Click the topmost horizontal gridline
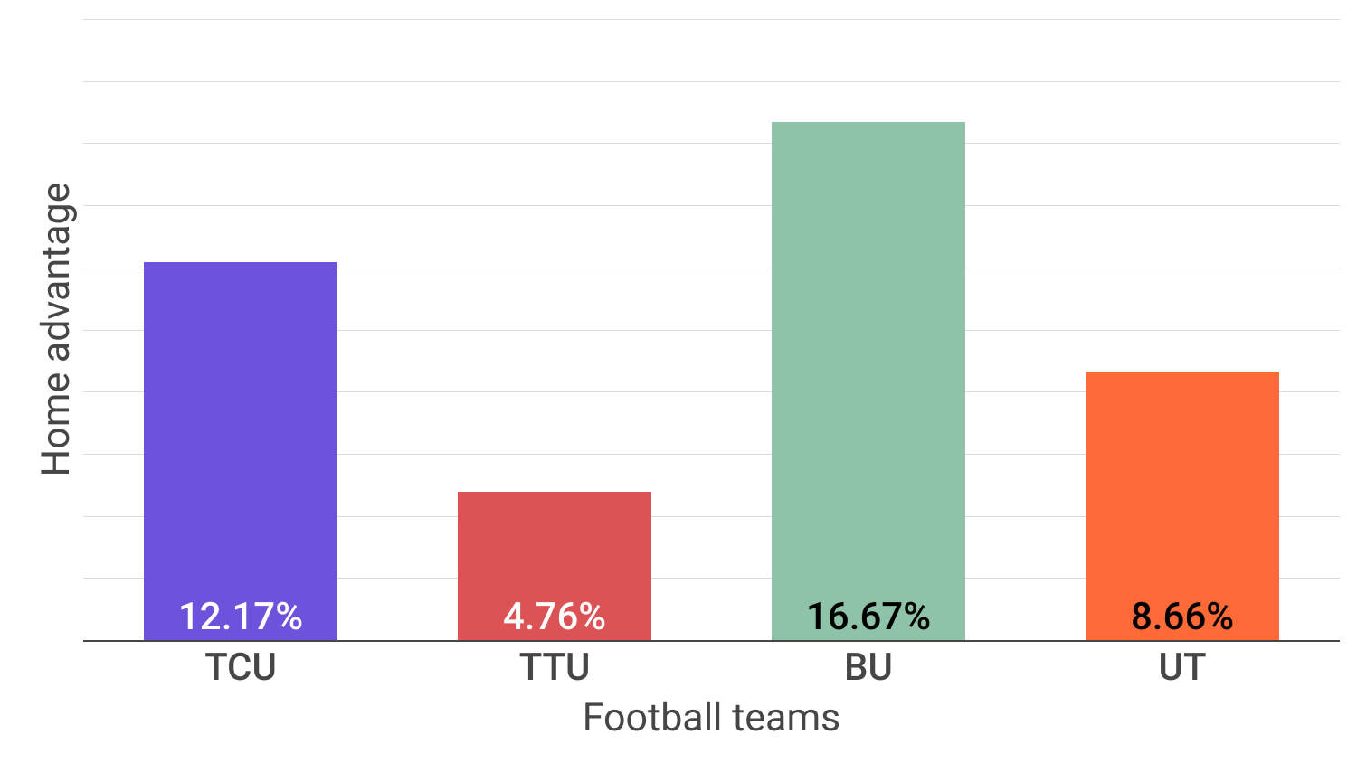The height and width of the screenshot is (763, 1357). pyautogui.click(x=711, y=20)
